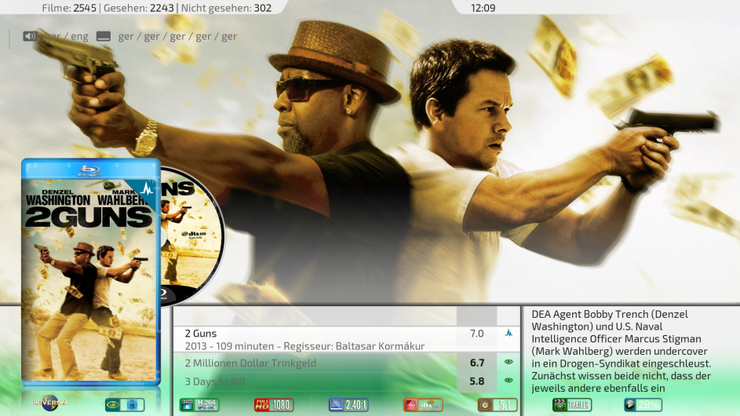Click the audio languages text ger / eng
The width and height of the screenshot is (740, 416).
tap(66, 36)
